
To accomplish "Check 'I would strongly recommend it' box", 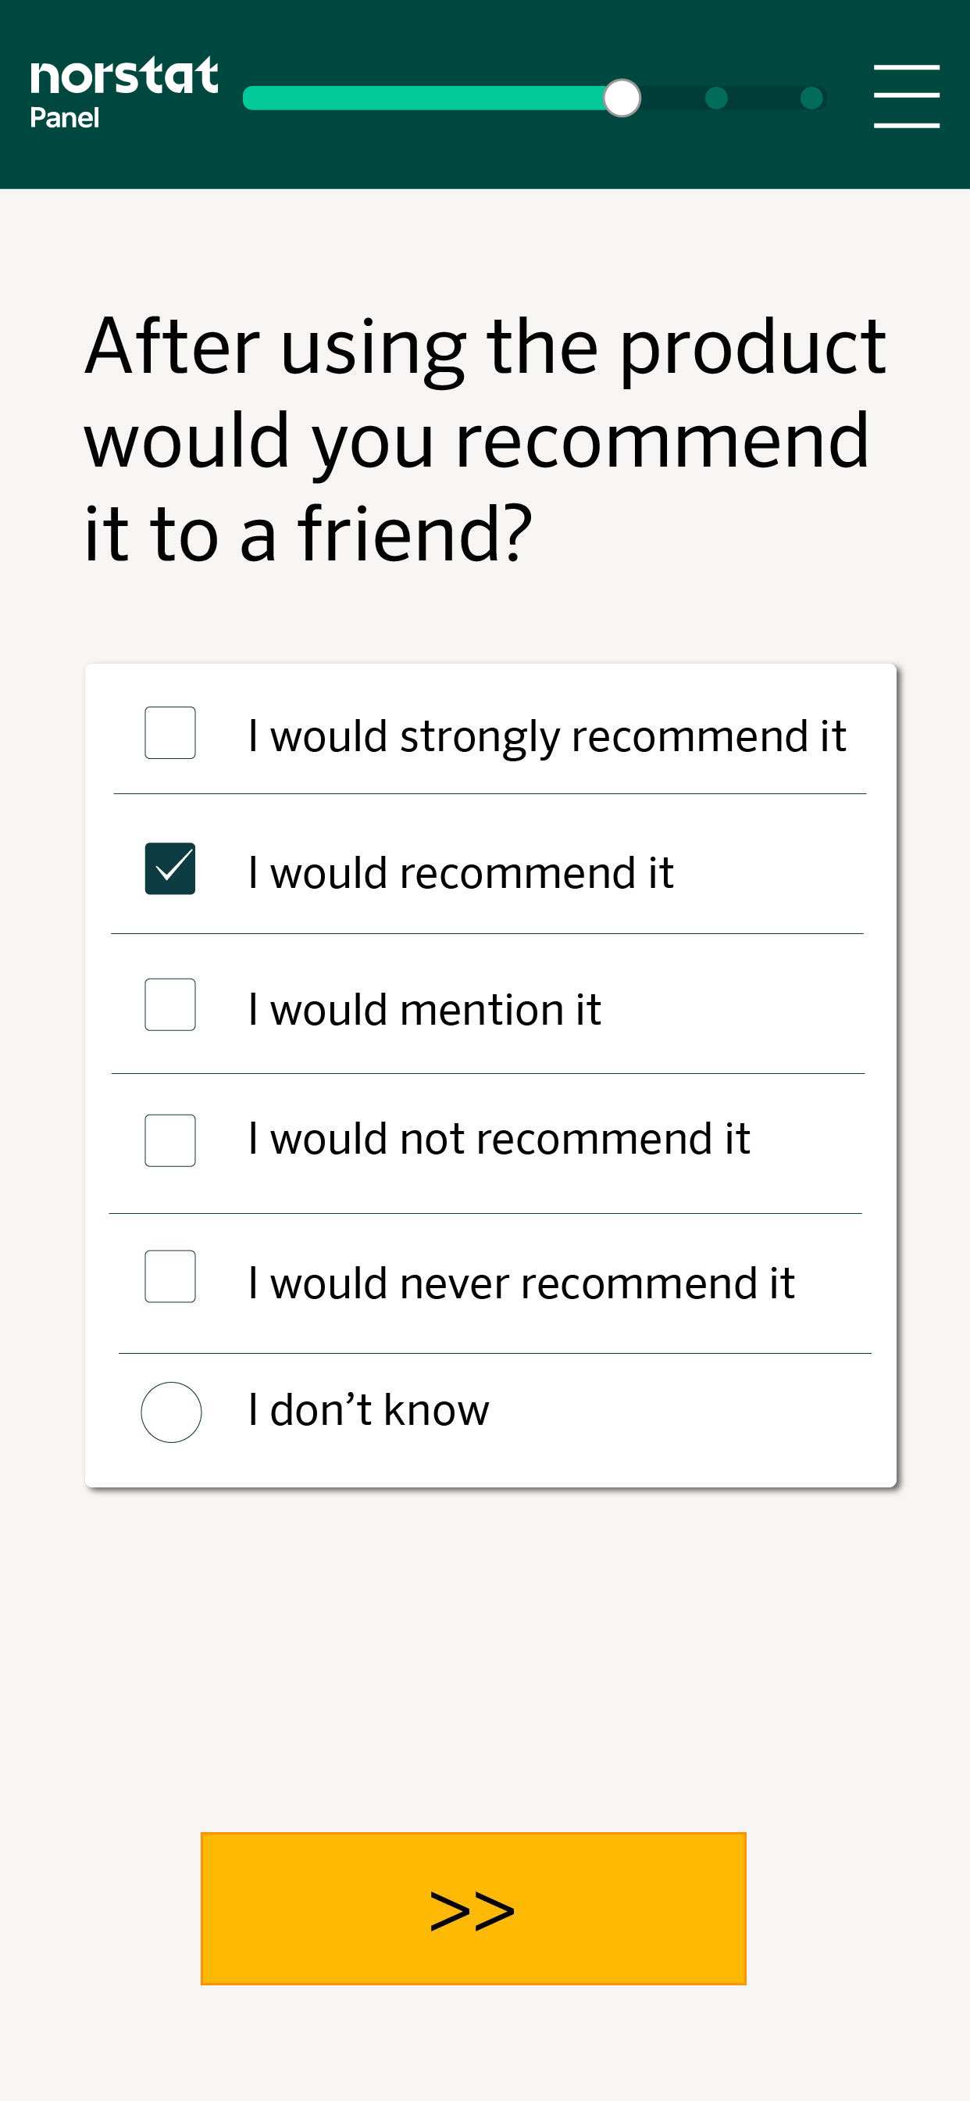I will click(169, 732).
